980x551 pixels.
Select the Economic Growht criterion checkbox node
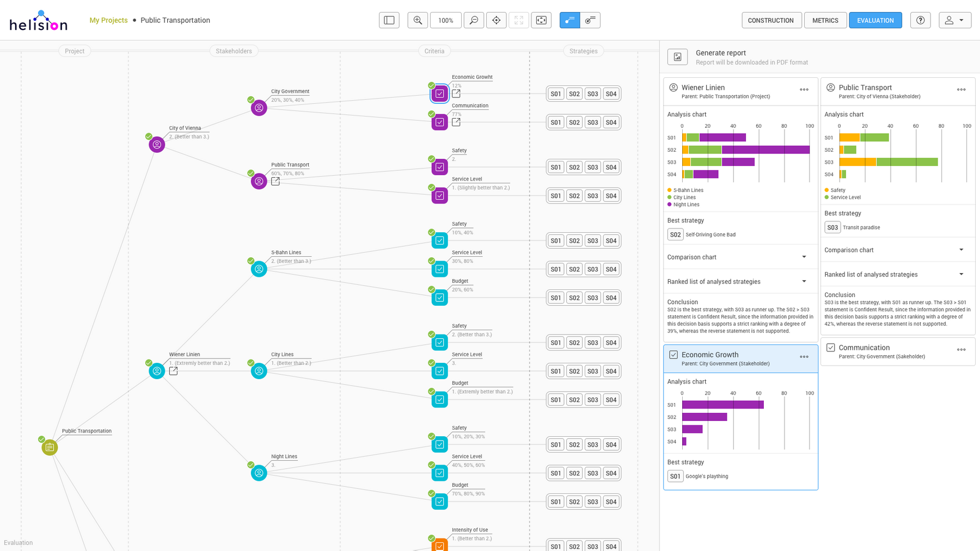(439, 94)
